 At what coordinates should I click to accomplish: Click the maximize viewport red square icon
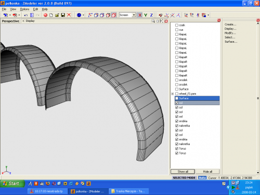point(166,21)
